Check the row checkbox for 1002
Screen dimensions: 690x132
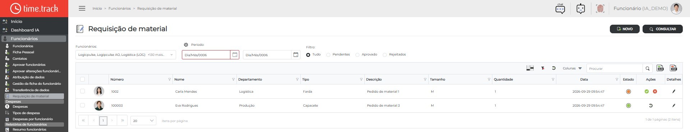click(82, 92)
